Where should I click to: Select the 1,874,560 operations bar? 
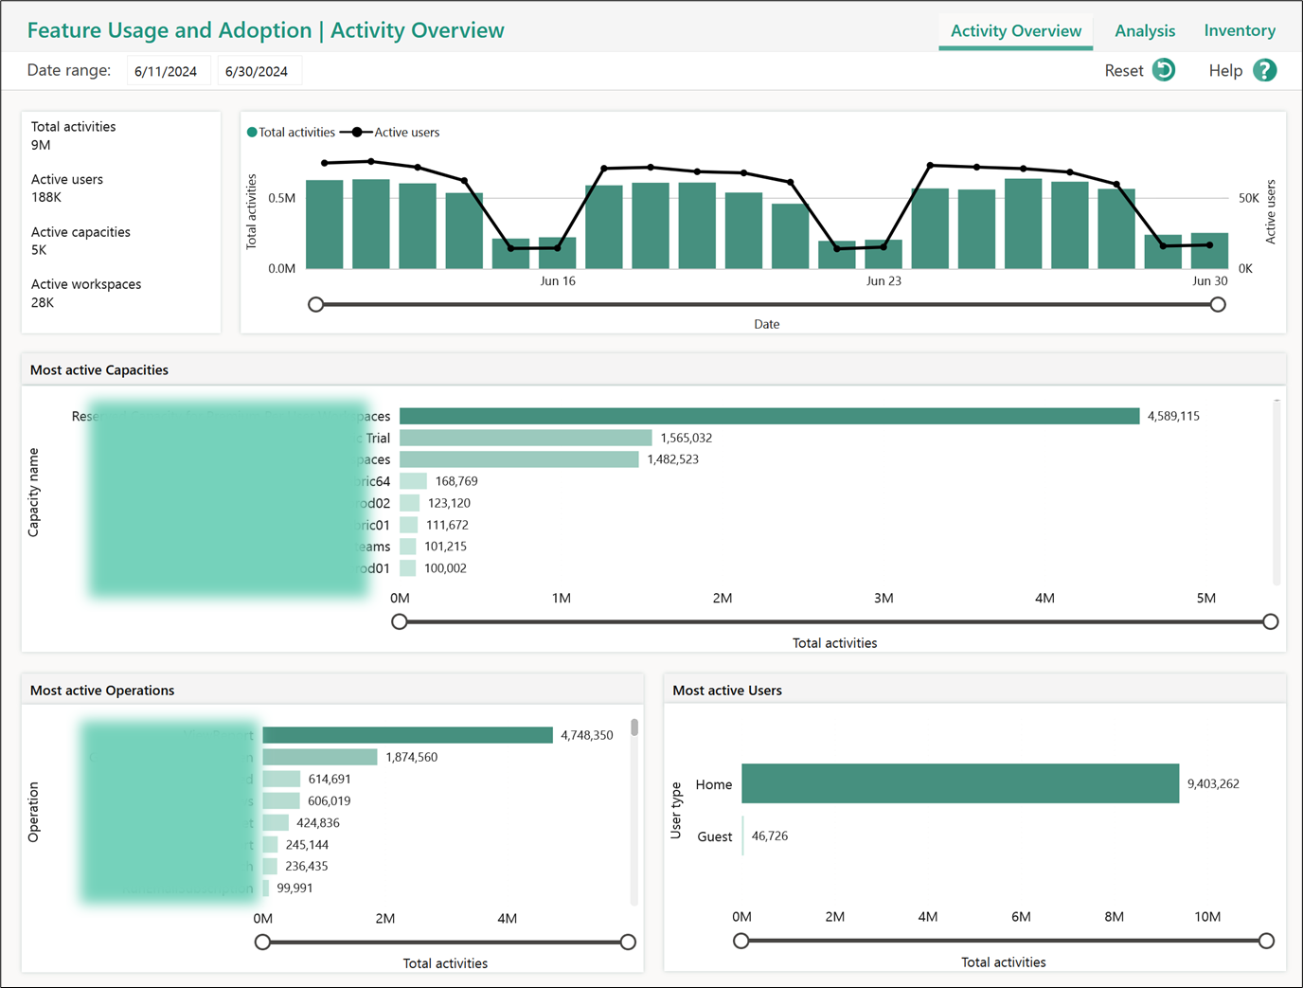pyautogui.click(x=320, y=757)
